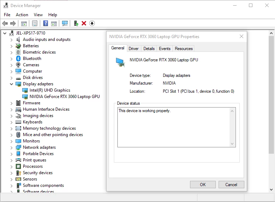275x202 pixels.
Task: Click the Processors category icon
Action: [18, 166]
